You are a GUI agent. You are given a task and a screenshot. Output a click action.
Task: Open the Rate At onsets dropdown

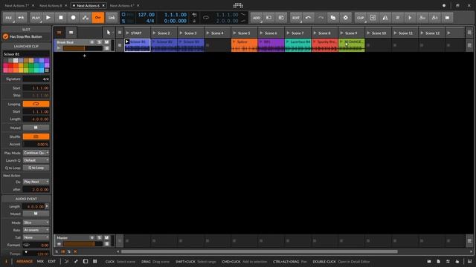pos(36,230)
